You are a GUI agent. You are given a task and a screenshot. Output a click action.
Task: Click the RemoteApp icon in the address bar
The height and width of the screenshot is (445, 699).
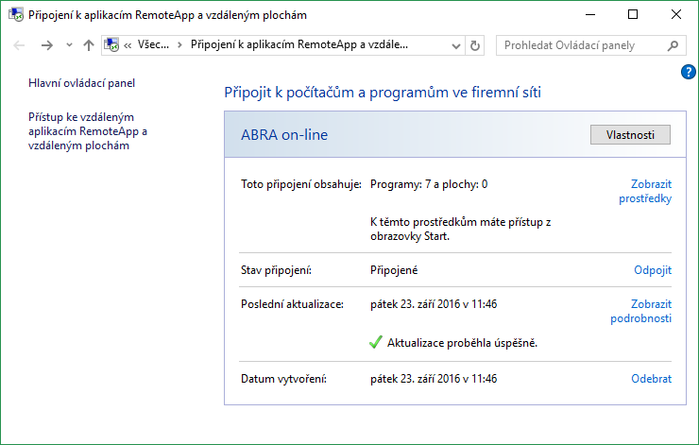(112, 45)
